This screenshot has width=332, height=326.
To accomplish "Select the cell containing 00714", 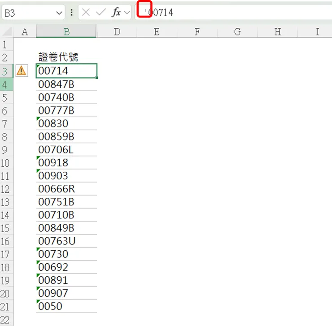I will pyautogui.click(x=66, y=71).
